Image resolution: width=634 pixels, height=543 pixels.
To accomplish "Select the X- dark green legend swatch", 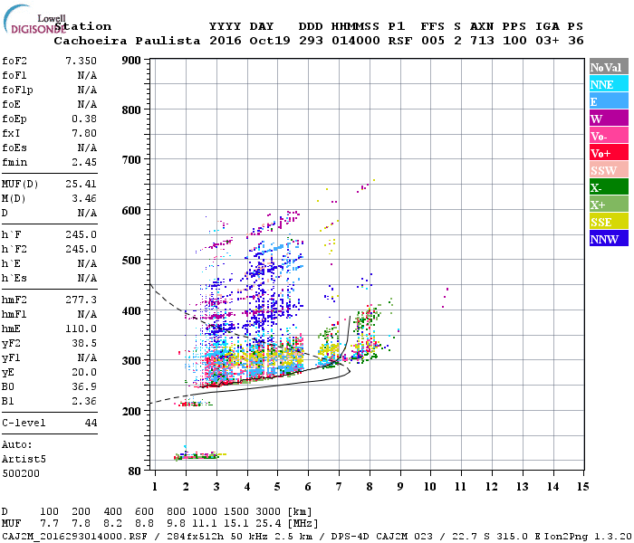I will (609, 187).
